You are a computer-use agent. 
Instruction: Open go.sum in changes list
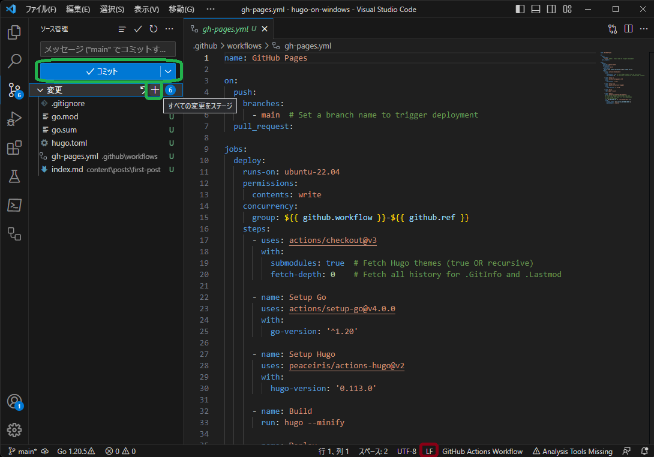[x=106, y=130]
